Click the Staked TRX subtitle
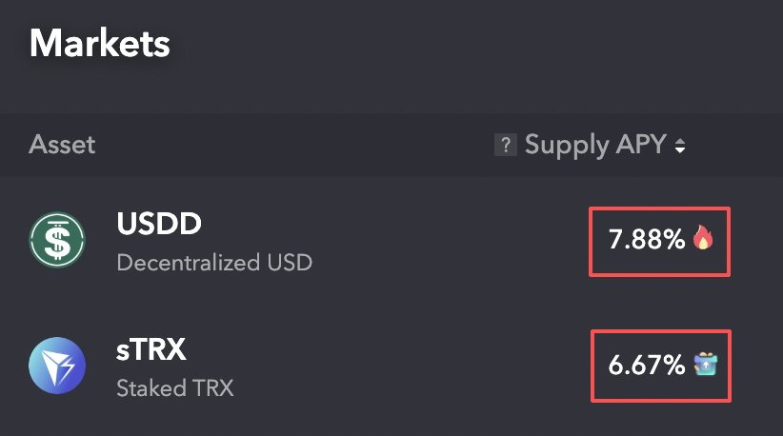Viewport: 783px width, 436px height. [x=174, y=387]
